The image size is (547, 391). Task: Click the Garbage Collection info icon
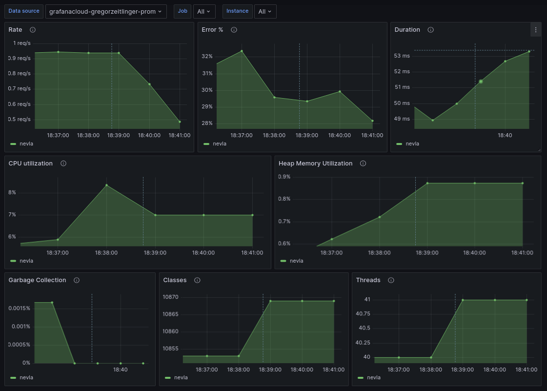[76, 280]
